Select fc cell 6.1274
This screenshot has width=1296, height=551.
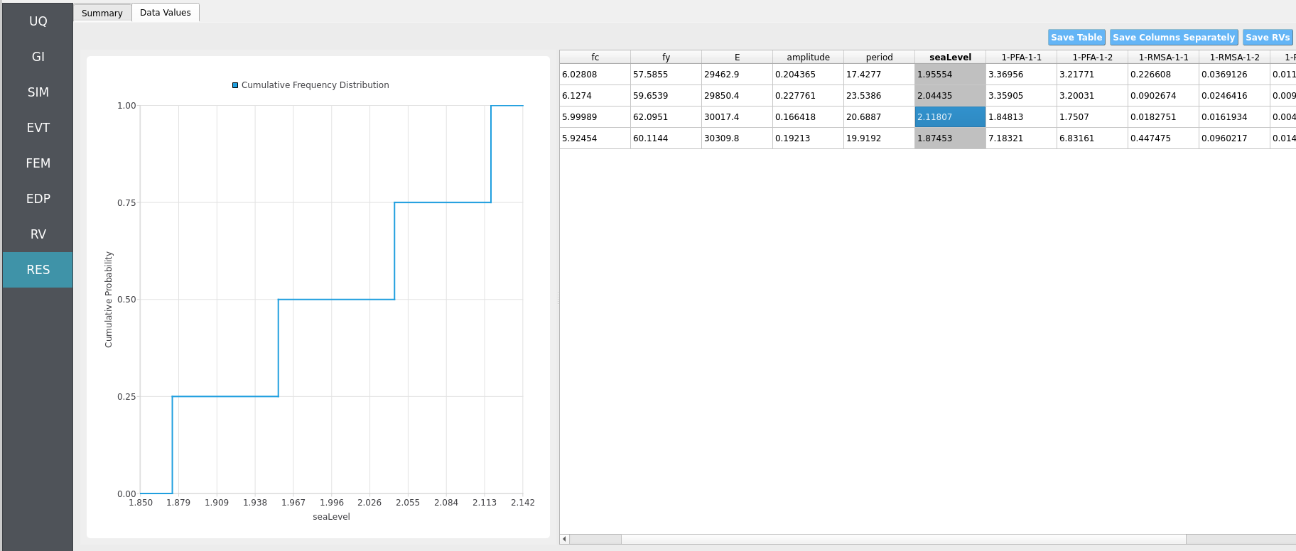tap(595, 96)
